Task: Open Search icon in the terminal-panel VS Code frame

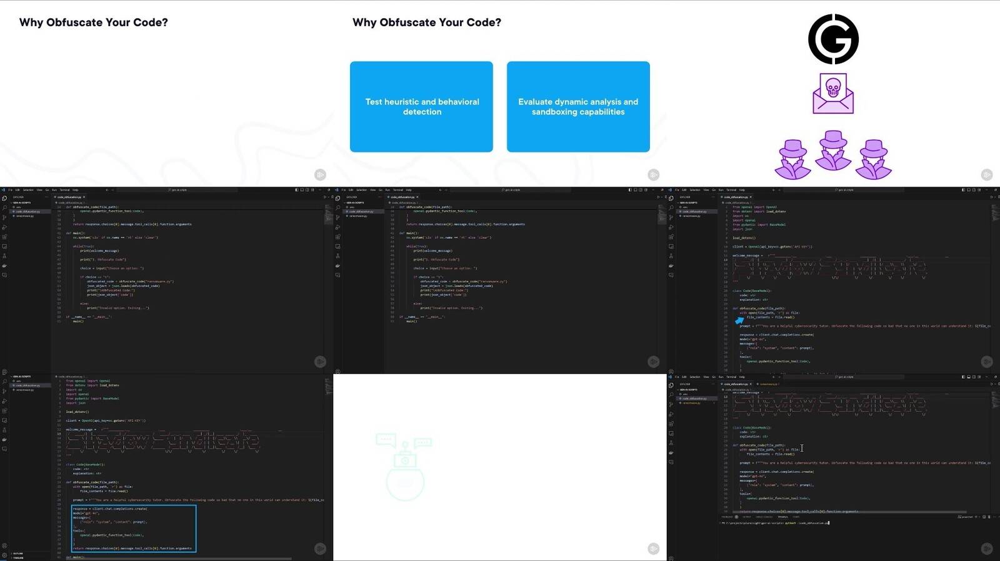Action: click(x=671, y=394)
